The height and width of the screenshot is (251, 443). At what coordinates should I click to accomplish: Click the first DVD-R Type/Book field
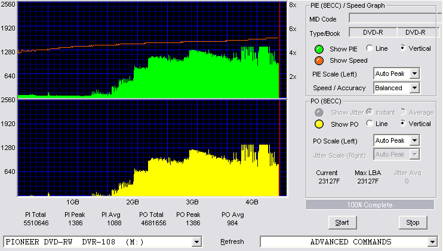pos(373,32)
